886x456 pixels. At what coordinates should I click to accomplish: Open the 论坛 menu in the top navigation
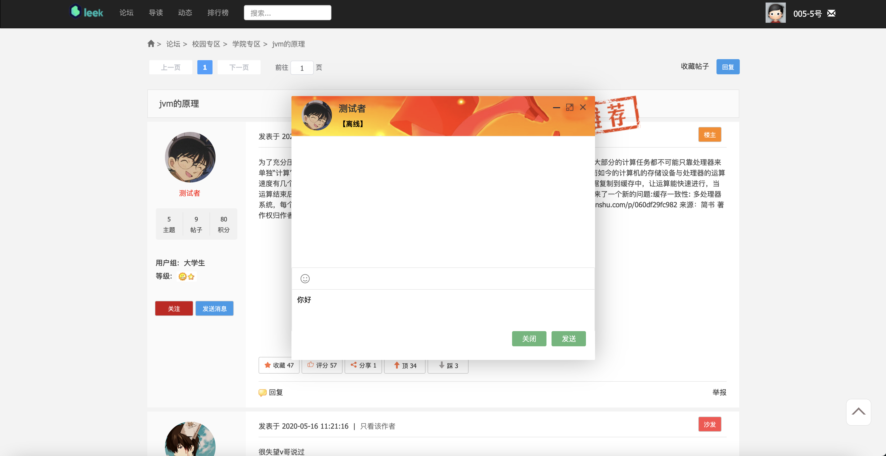pos(126,13)
